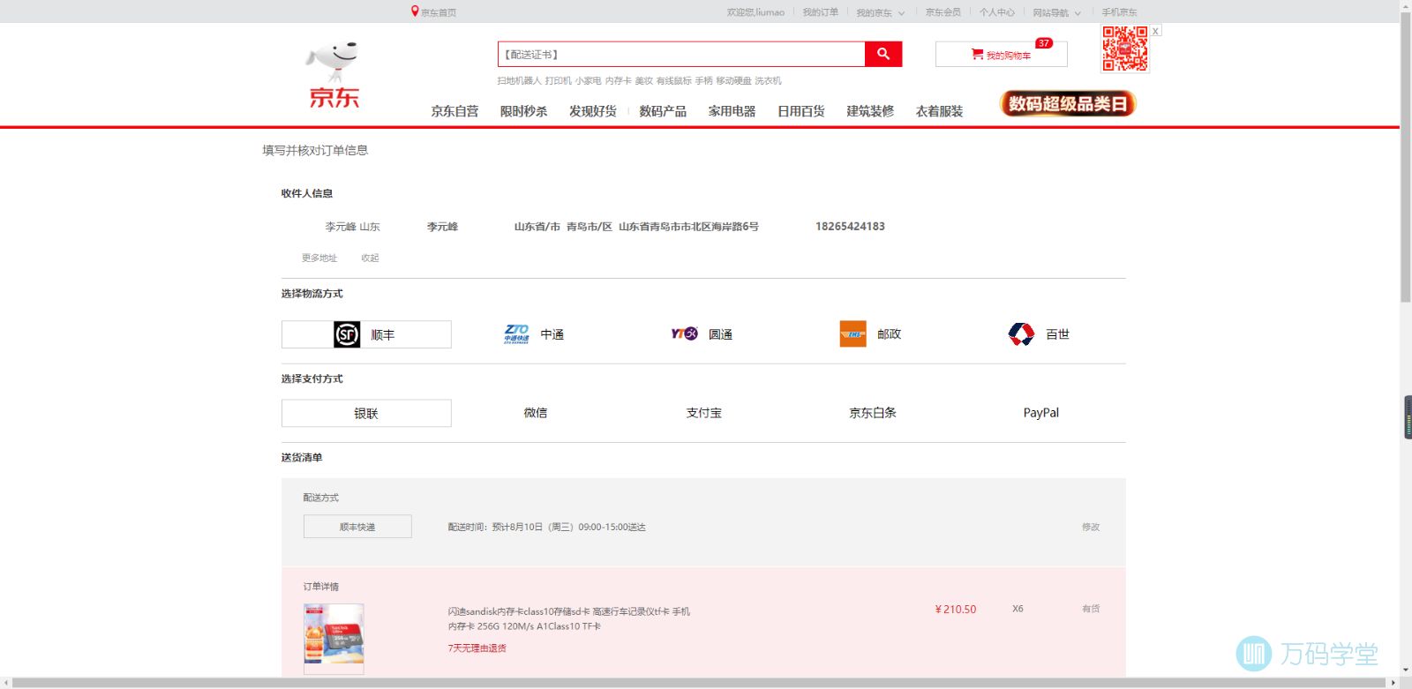The height and width of the screenshot is (689, 1412).
Task: Open the 建筑装修 nav tab
Action: coord(870,111)
